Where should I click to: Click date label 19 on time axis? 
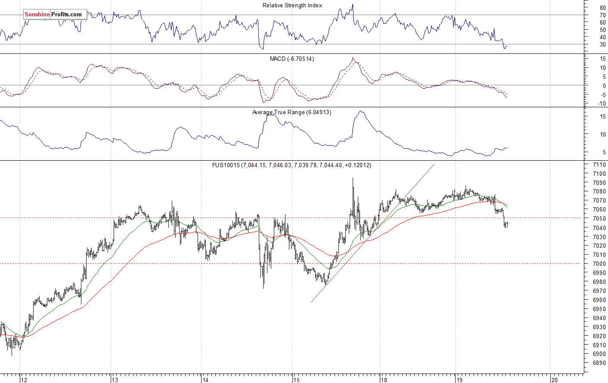tap(459, 380)
